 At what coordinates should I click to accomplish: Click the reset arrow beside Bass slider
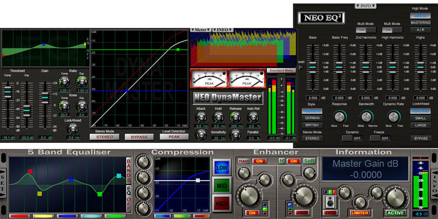pyautogui.click(x=301, y=67)
